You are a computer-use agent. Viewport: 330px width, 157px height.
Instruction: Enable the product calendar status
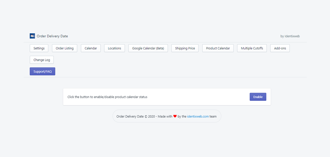pos(258,97)
